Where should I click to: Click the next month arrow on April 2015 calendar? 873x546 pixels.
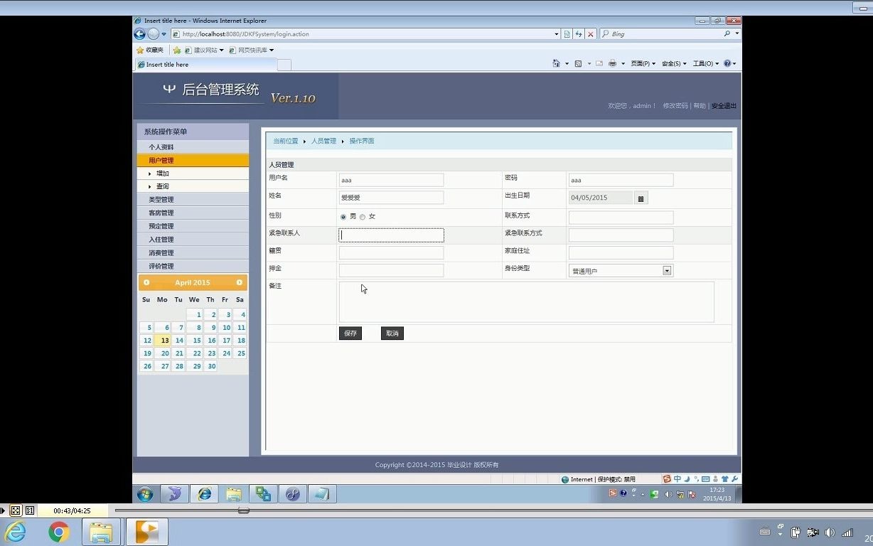pyautogui.click(x=240, y=282)
